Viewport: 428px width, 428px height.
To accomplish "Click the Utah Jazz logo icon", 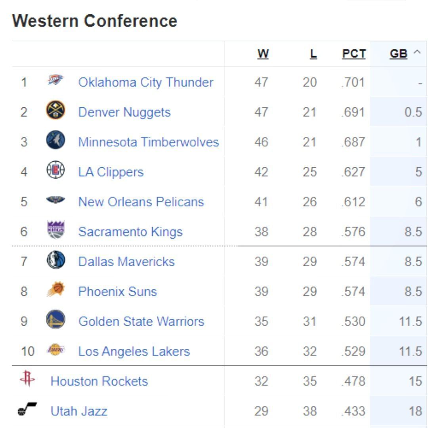I will point(27,409).
